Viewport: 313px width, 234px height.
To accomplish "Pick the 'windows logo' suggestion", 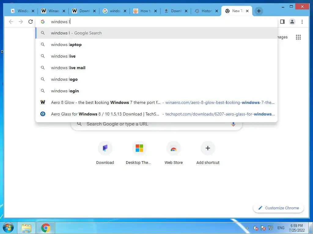I will pyautogui.click(x=156, y=79).
